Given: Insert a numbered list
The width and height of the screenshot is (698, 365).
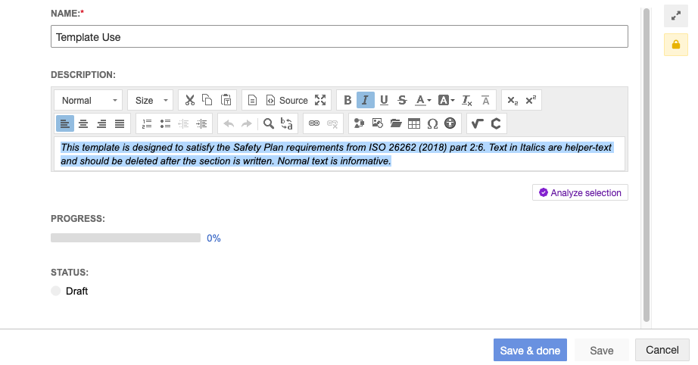Looking at the screenshot, I should (147, 123).
